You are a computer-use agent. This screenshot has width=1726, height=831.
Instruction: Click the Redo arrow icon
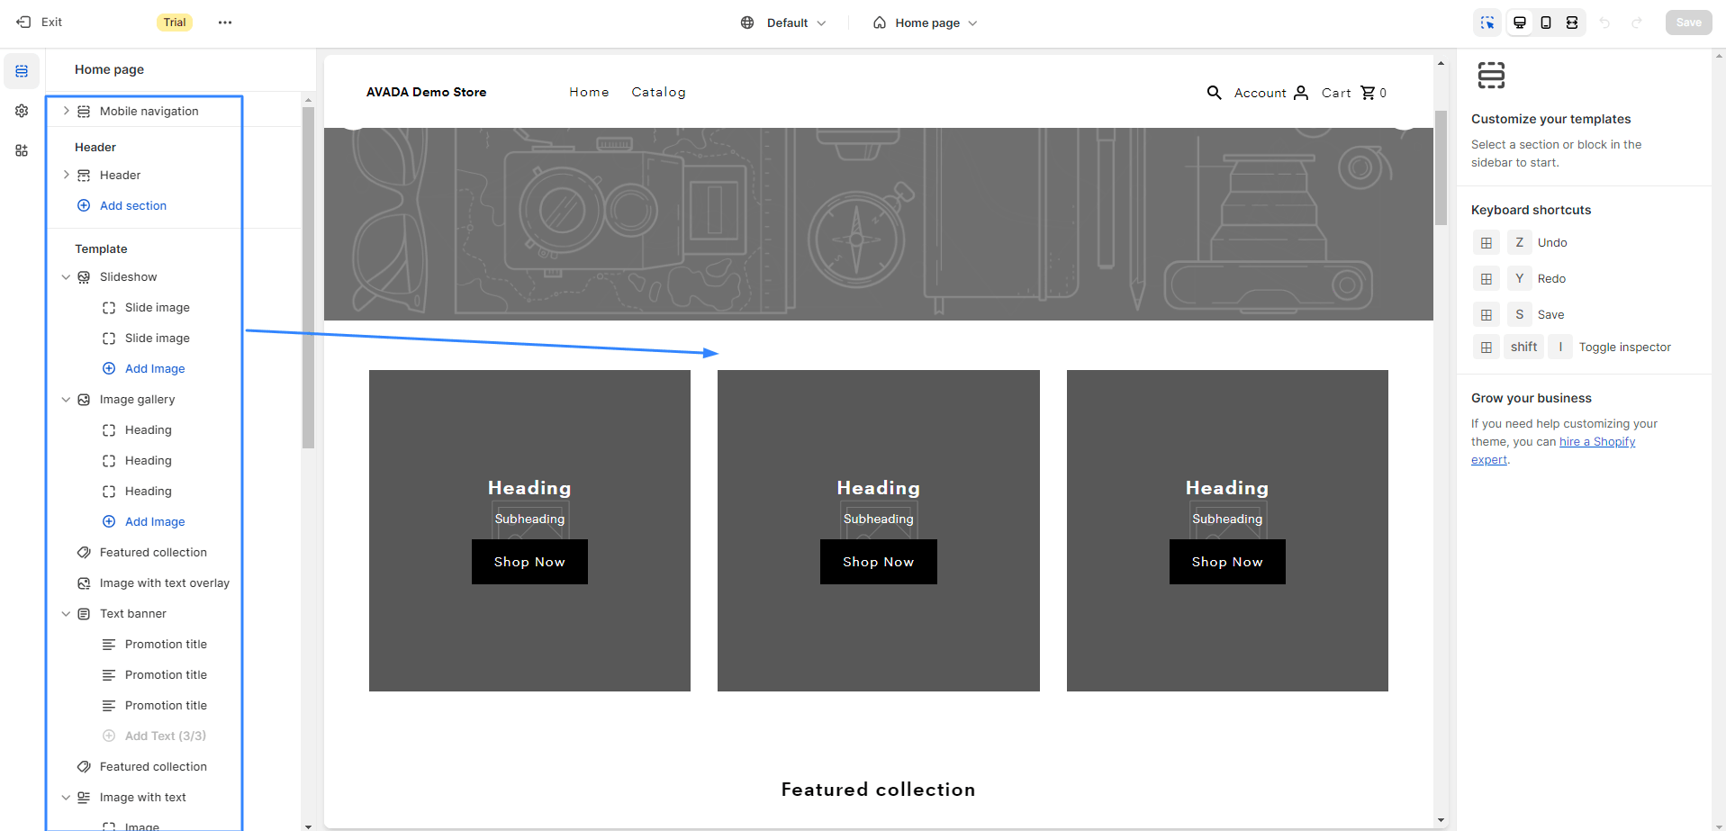coord(1637,23)
